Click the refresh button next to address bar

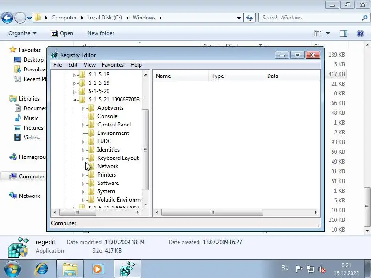pyautogui.click(x=249, y=18)
